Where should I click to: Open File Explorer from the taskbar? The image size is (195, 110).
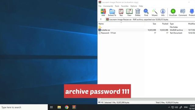[59, 107]
